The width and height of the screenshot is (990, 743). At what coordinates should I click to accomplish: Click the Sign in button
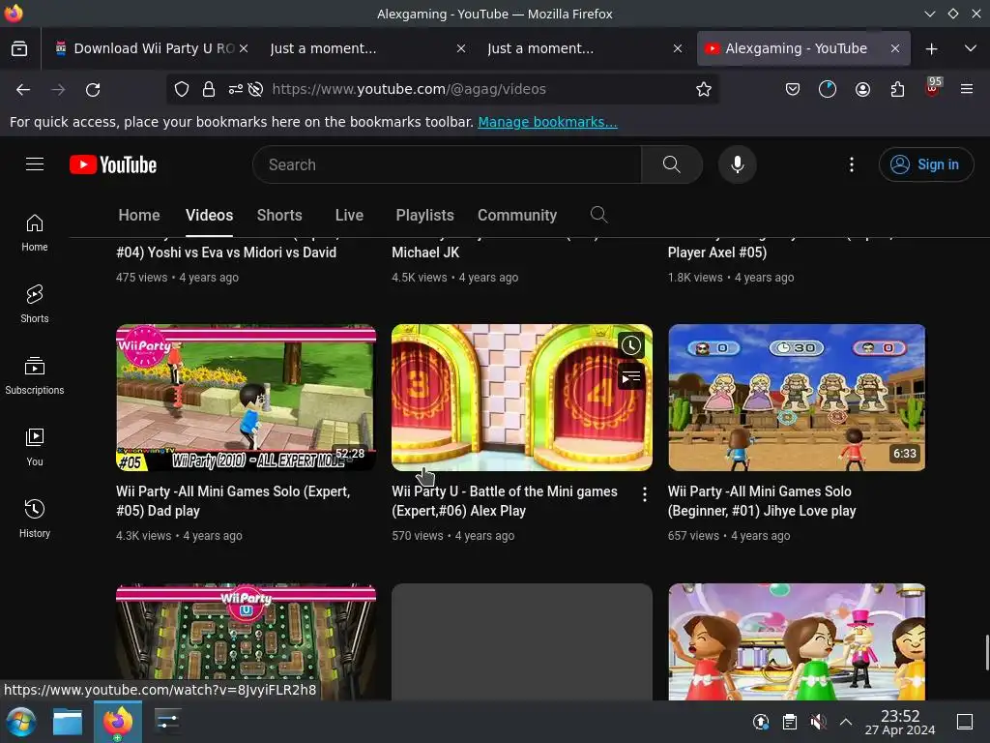pyautogui.click(x=925, y=164)
